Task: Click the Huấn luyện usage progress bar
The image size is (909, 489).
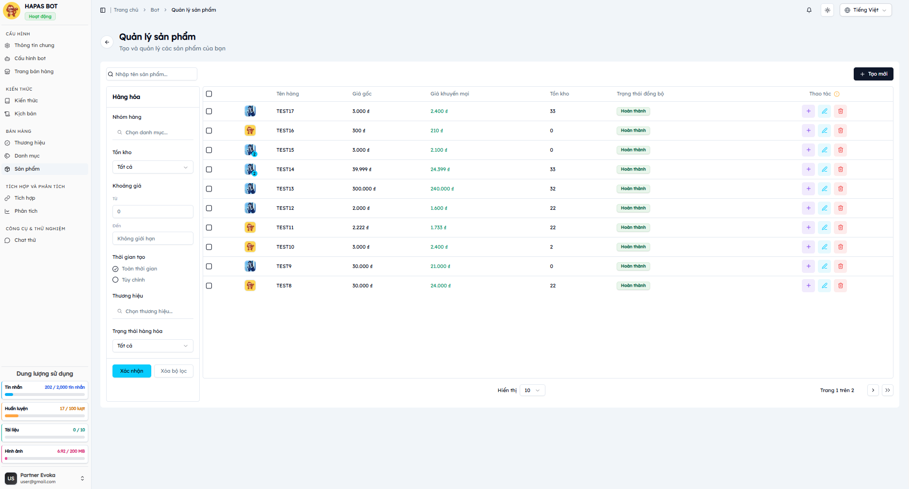Action: tap(45, 416)
